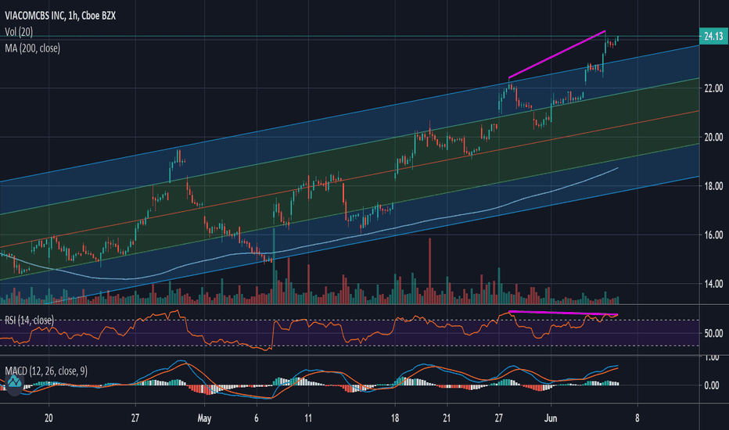
Task: Click the VIACOMCBS INC symbol title
Action: pyautogui.click(x=60, y=16)
